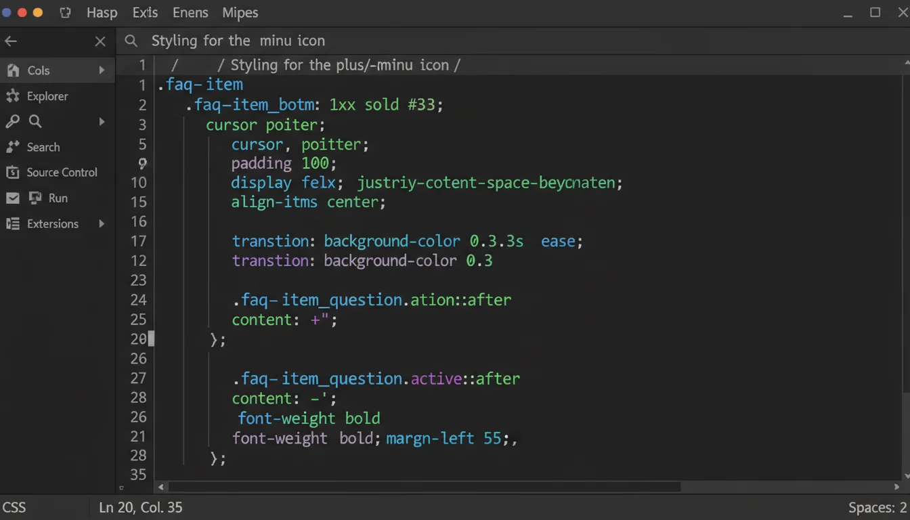Click the vertical scrollbar up arrow

point(906,62)
